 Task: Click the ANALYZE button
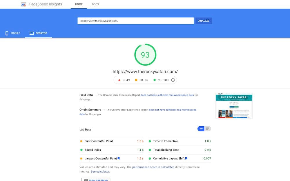(x=204, y=21)
